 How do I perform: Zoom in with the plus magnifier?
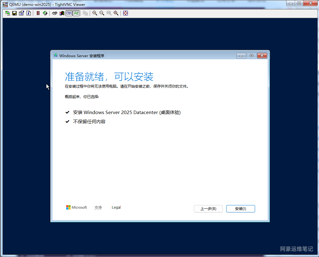click(95, 13)
